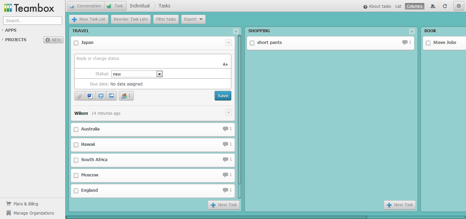Check the Australia task checkbox
This screenshot has height=219, width=466.
[76, 129]
